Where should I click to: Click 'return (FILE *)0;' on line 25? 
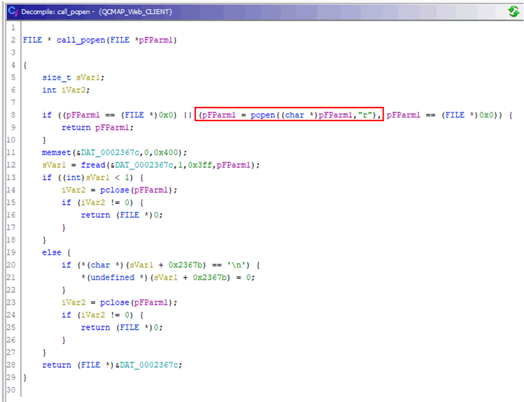coord(122,327)
